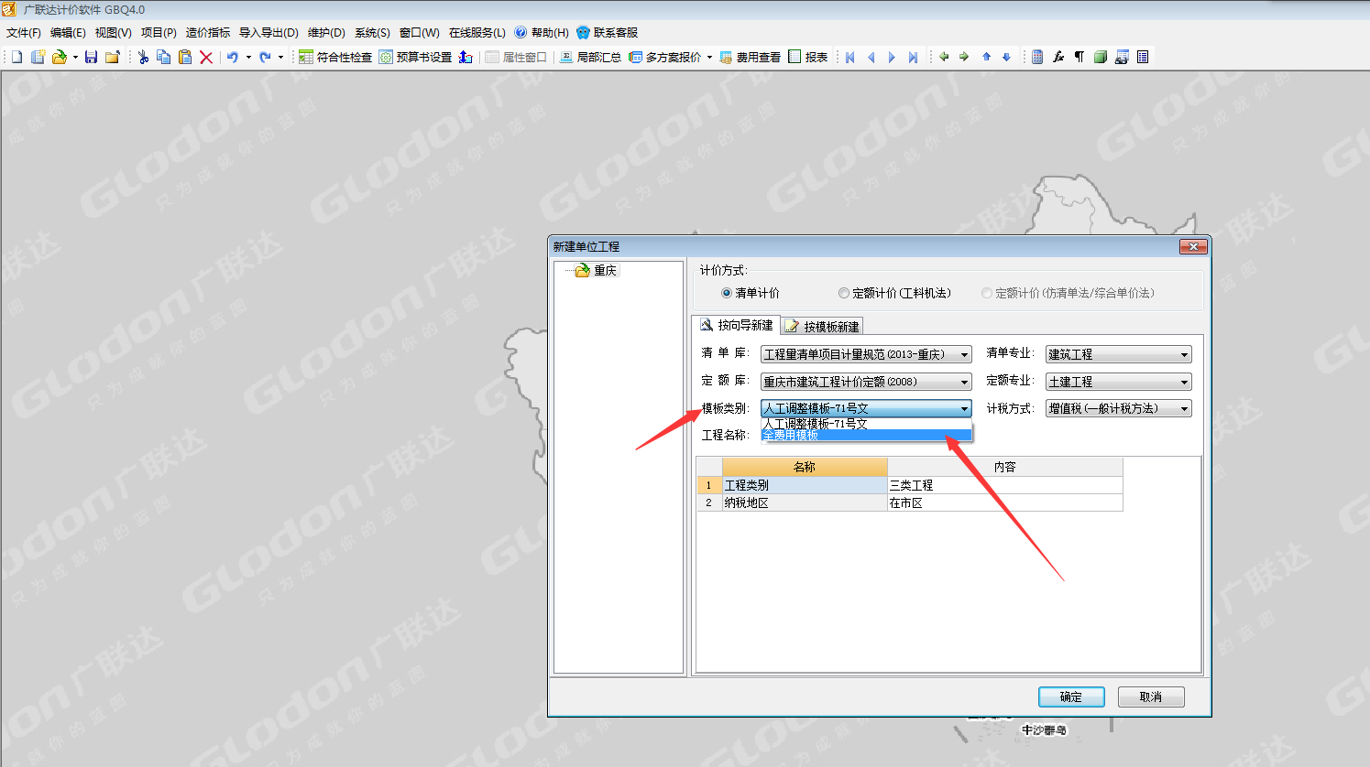Expand the open folder toolbar dropdown arrow
The image size is (1370, 767).
pyautogui.click(x=75, y=57)
